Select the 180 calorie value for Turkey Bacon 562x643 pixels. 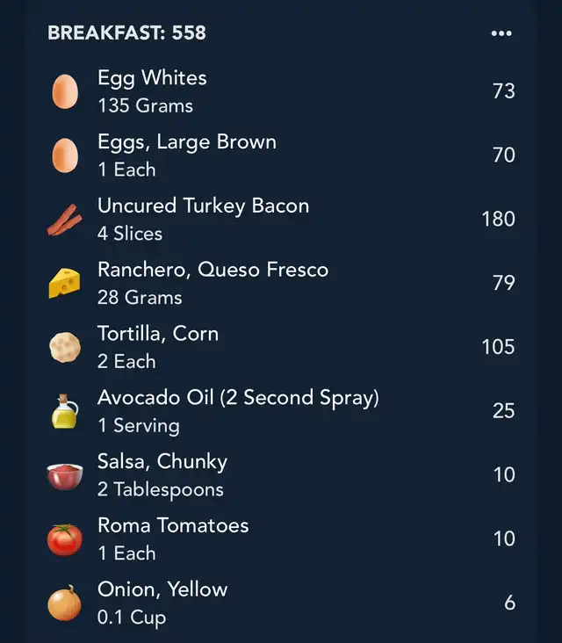pyautogui.click(x=498, y=219)
